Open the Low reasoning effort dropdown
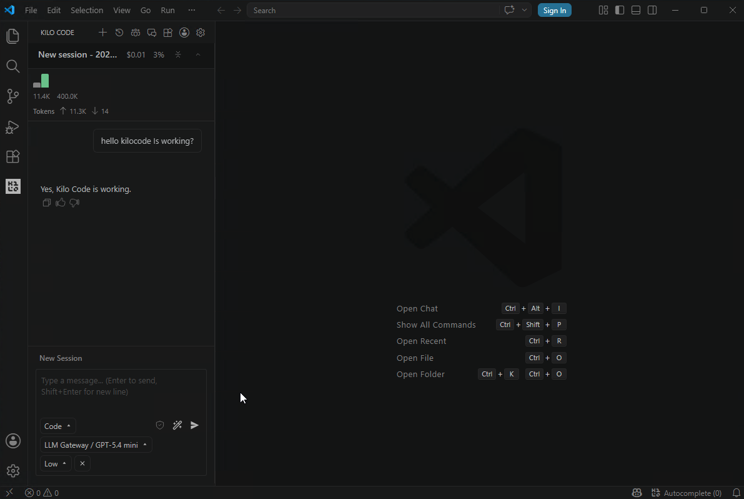Screen dimensions: 744x499 tap(56, 463)
